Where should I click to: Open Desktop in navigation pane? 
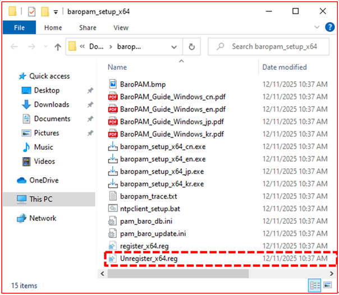(x=47, y=90)
